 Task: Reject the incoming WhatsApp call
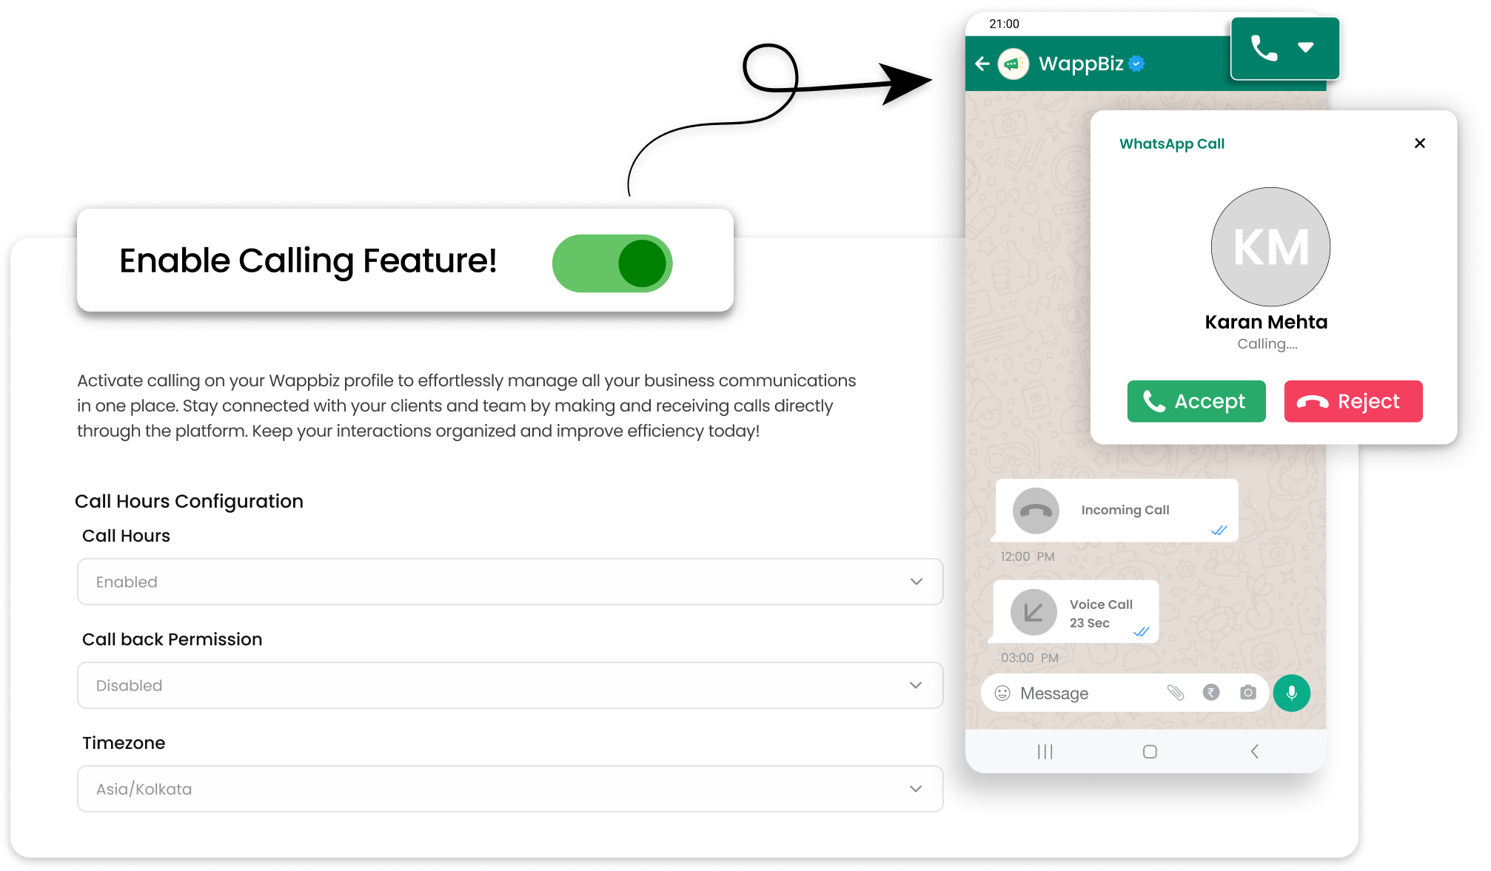tap(1353, 401)
